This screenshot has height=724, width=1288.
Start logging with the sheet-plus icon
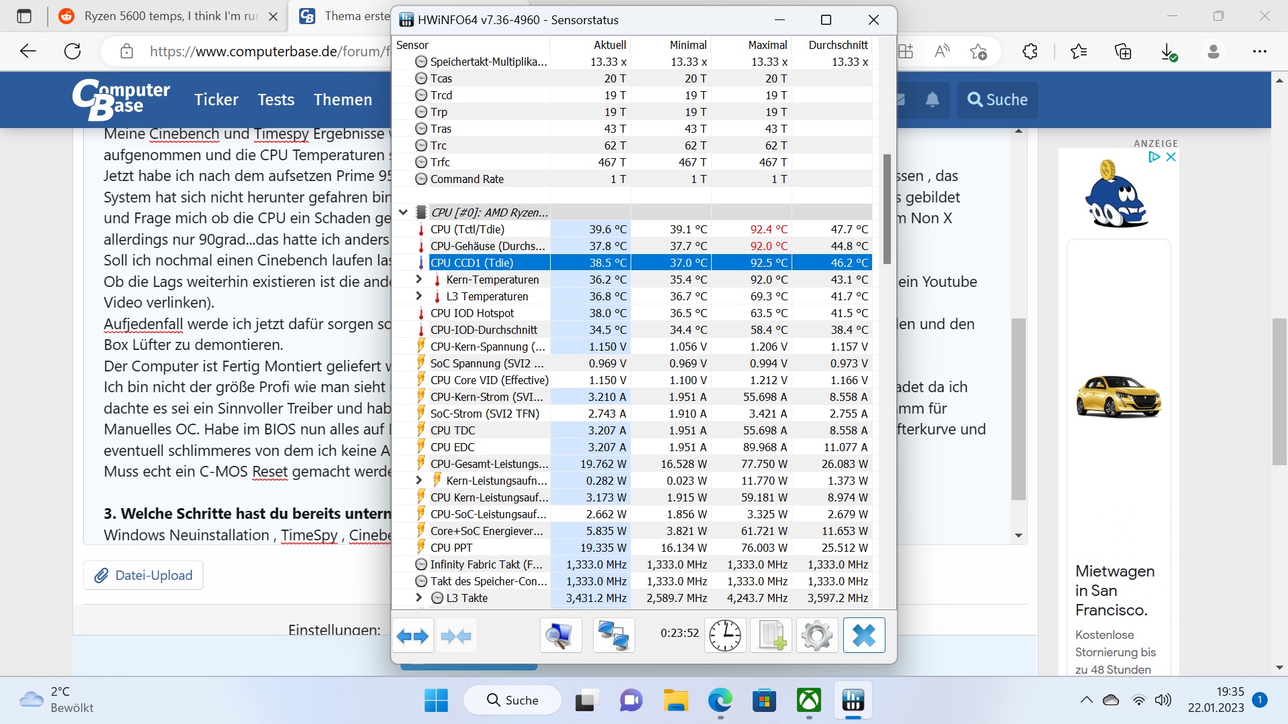(x=771, y=636)
